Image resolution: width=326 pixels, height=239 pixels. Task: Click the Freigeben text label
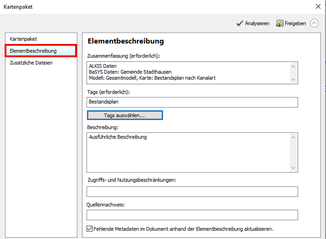pos(295,23)
